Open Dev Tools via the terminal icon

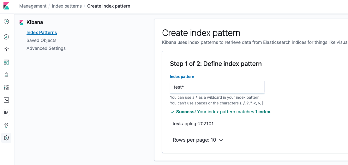click(x=6, y=100)
